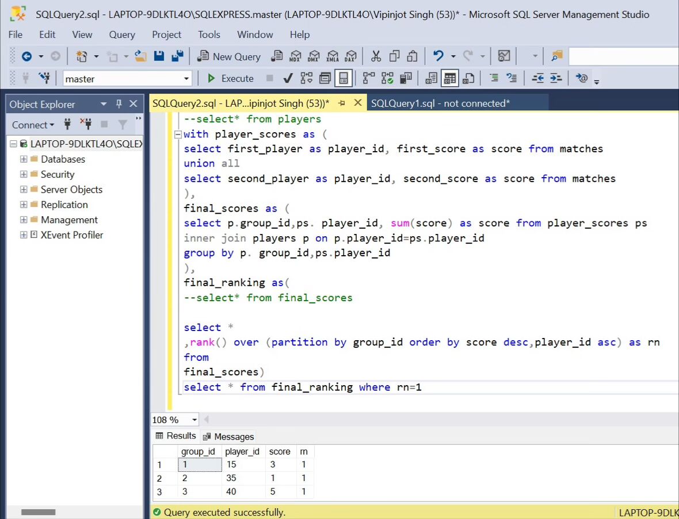Image resolution: width=679 pixels, height=519 pixels.
Task: Toggle Results to Grid output mode
Action: coord(449,78)
